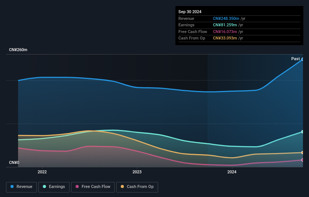Click the Earnings row label in tooltip
Viewport: 309px width, 197px height.
pyautogui.click(x=186, y=25)
